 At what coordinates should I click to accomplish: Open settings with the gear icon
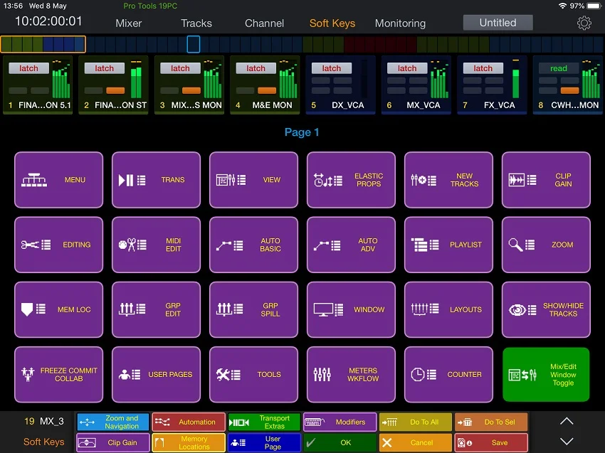point(584,23)
